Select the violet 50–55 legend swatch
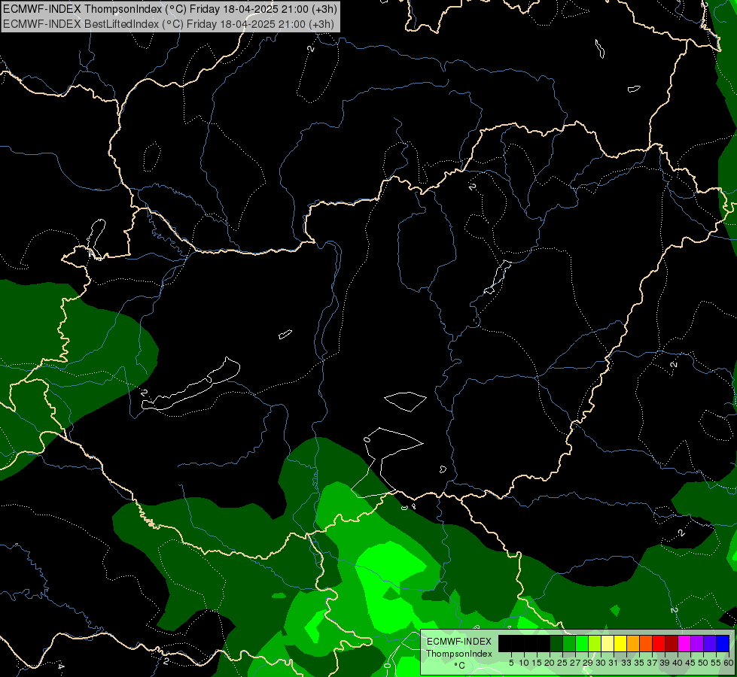The width and height of the screenshot is (737, 677). (710, 643)
